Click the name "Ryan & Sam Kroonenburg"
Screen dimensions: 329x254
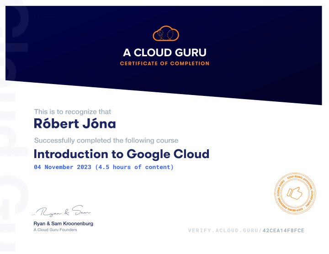(64, 223)
